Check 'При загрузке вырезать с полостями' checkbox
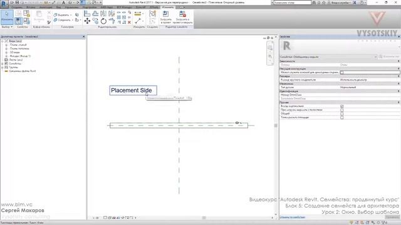This screenshot has height=225, width=401. pos(342,110)
